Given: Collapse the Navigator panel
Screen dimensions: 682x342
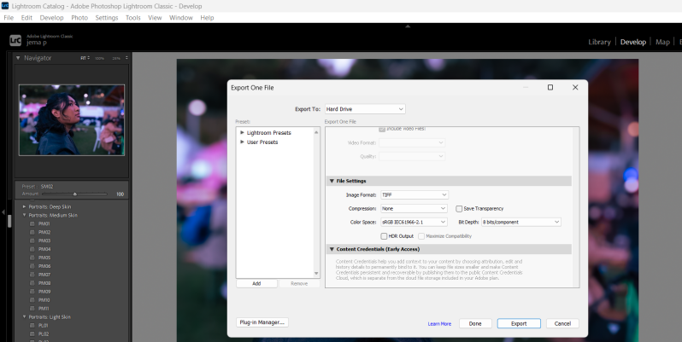Looking at the screenshot, I should click(18, 58).
